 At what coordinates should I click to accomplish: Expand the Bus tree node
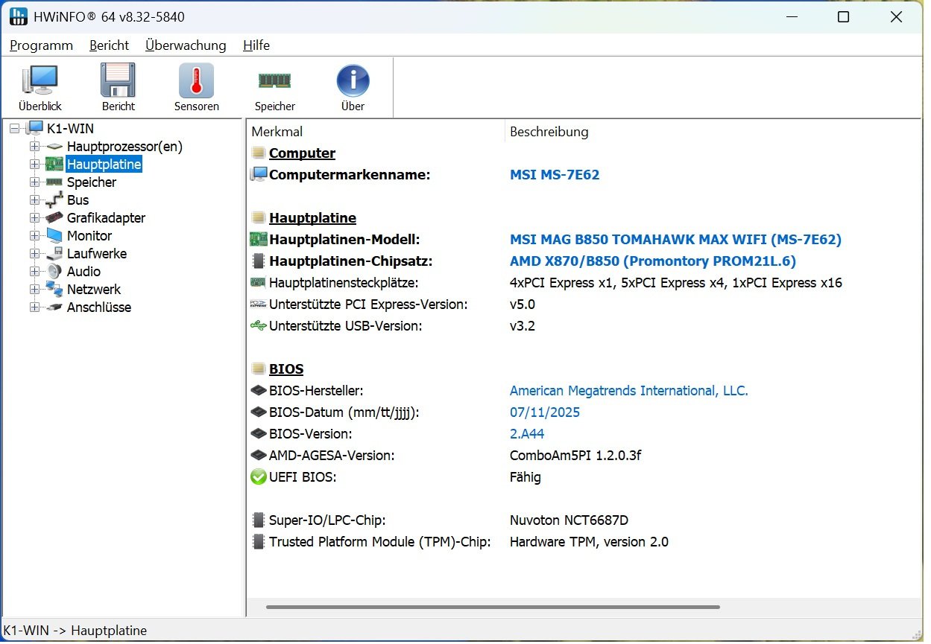(x=34, y=200)
